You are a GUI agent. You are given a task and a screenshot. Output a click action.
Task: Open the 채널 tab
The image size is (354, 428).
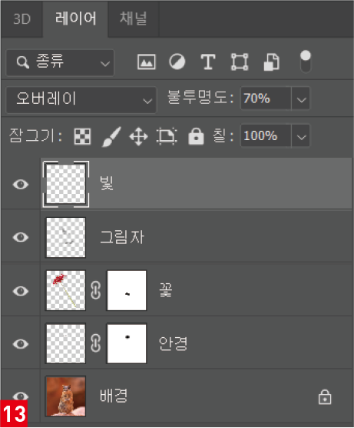[x=134, y=18]
